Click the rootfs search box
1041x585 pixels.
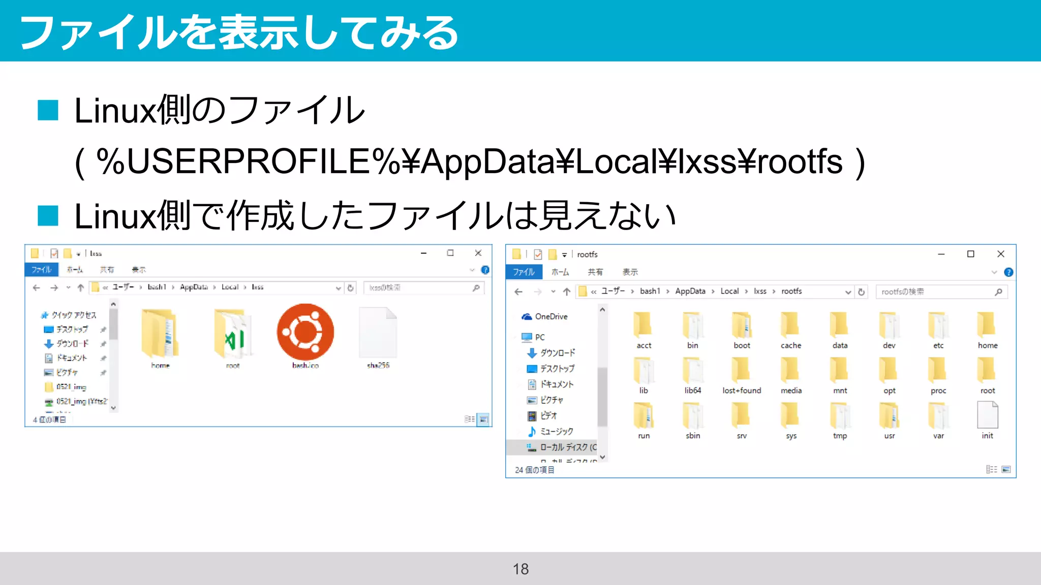coord(941,292)
